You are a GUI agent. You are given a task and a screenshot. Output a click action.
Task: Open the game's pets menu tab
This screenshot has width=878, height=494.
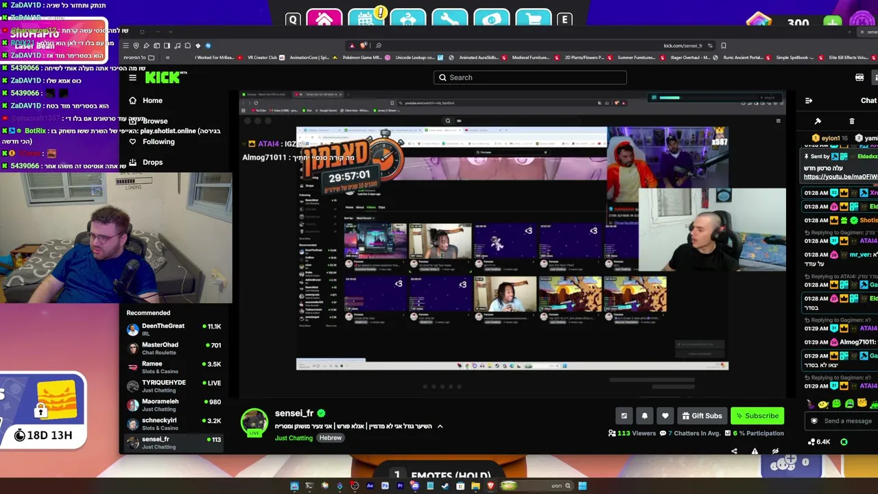click(x=407, y=19)
